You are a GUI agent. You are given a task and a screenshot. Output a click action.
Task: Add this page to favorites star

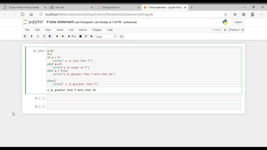pos(225,15)
